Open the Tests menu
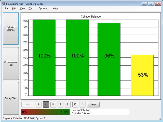Viewport: 163px width, 122px height. pyautogui.click(x=32, y=8)
